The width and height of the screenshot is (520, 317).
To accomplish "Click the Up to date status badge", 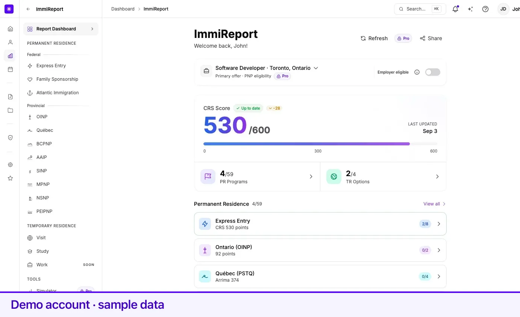I will coord(248,108).
